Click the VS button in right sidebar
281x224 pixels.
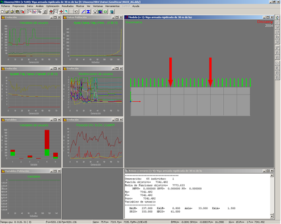point(277,52)
